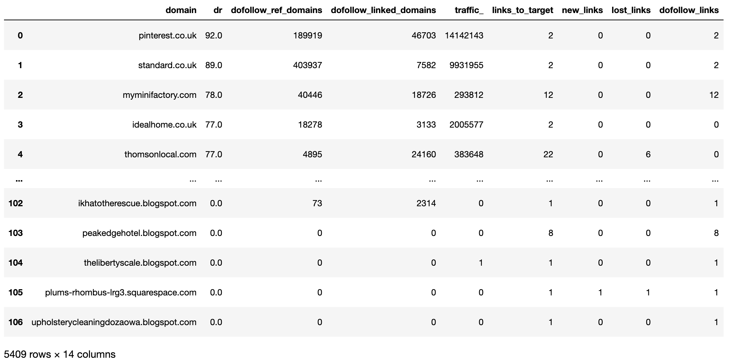Image resolution: width=729 pixels, height=361 pixels.
Task: Click the dofollow_linked_domains column header
Action: pos(382,10)
